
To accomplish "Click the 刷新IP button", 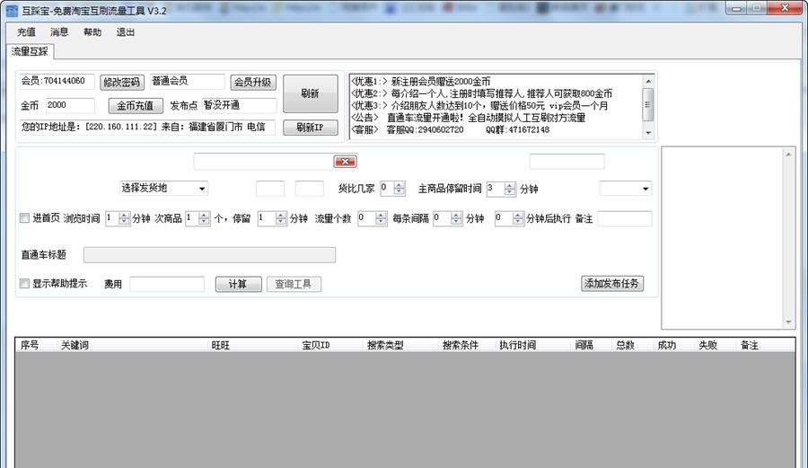I will pos(311,128).
